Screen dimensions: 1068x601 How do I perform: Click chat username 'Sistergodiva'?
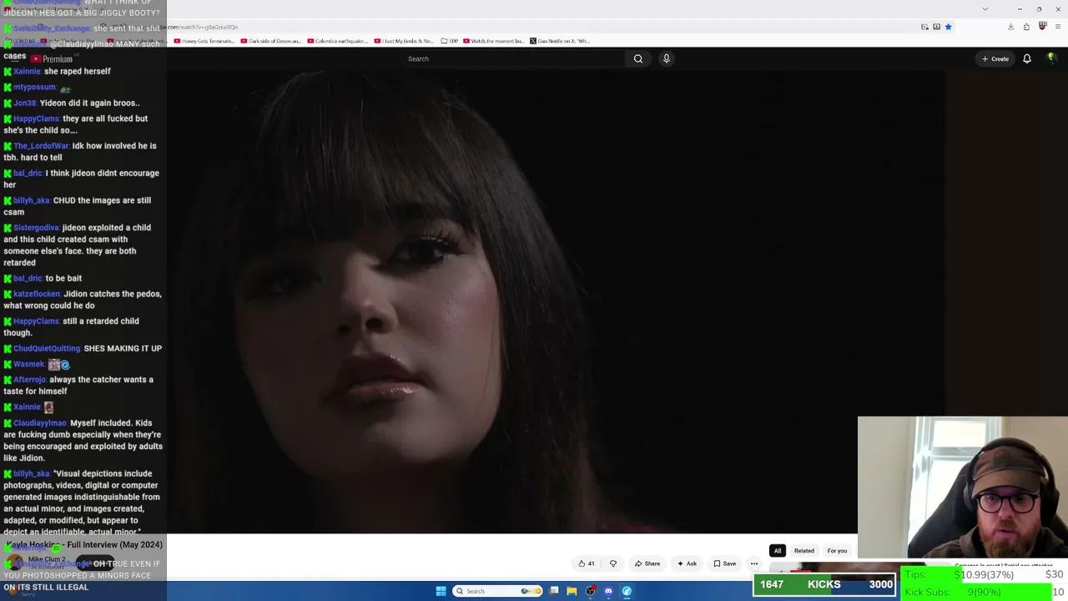36,228
